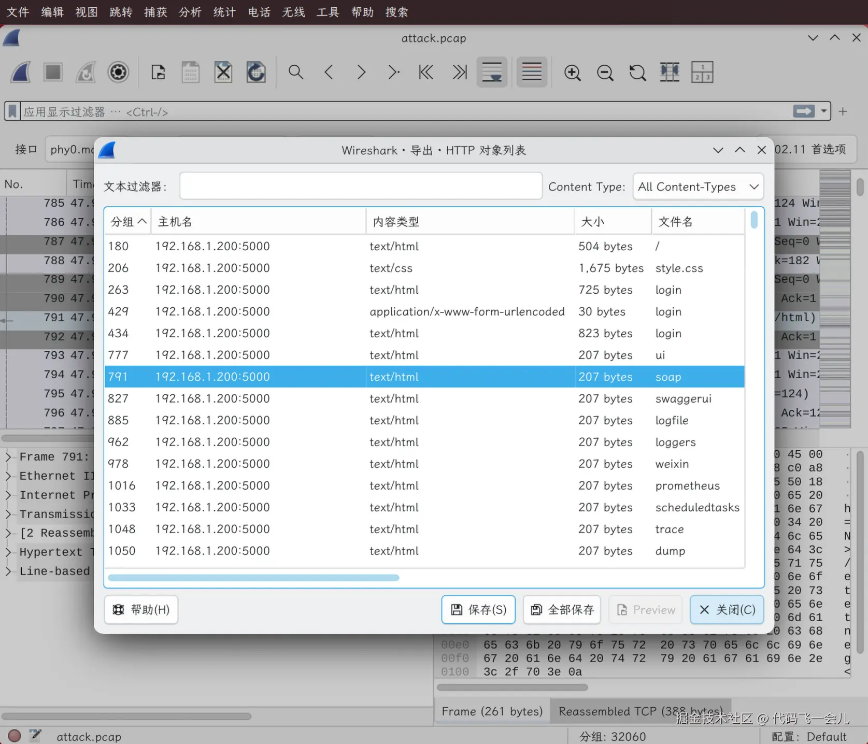The width and height of the screenshot is (868, 744).
Task: Open display filter history dropdown
Action: click(823, 111)
